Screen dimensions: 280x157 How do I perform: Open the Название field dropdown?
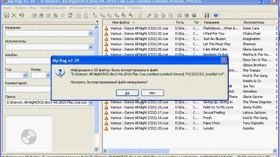coord(91,34)
